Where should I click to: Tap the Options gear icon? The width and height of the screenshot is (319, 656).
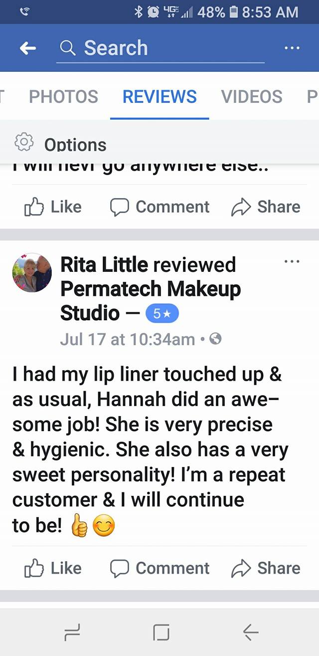23,143
